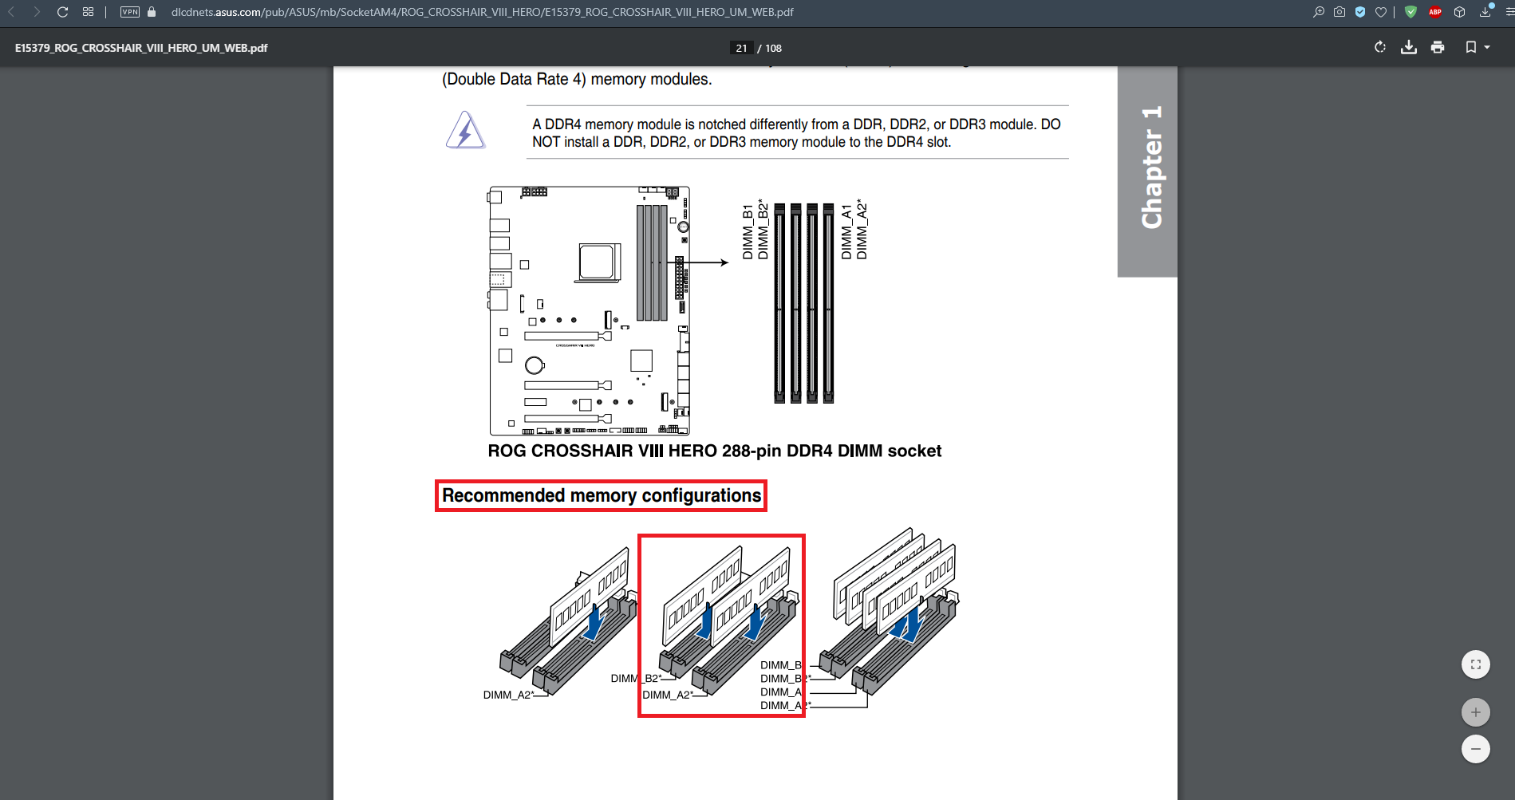Add page to bookmarks with heart icon
The width and height of the screenshot is (1515, 800).
(x=1381, y=12)
